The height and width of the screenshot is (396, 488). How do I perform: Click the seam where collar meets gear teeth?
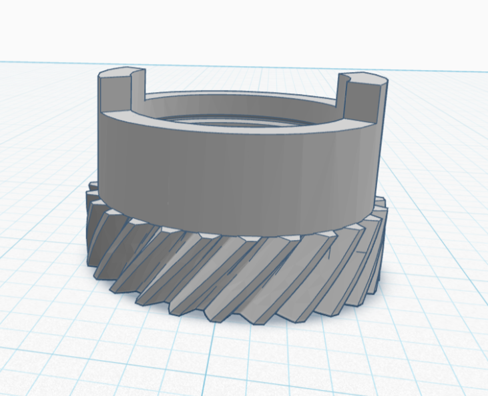(x=234, y=235)
